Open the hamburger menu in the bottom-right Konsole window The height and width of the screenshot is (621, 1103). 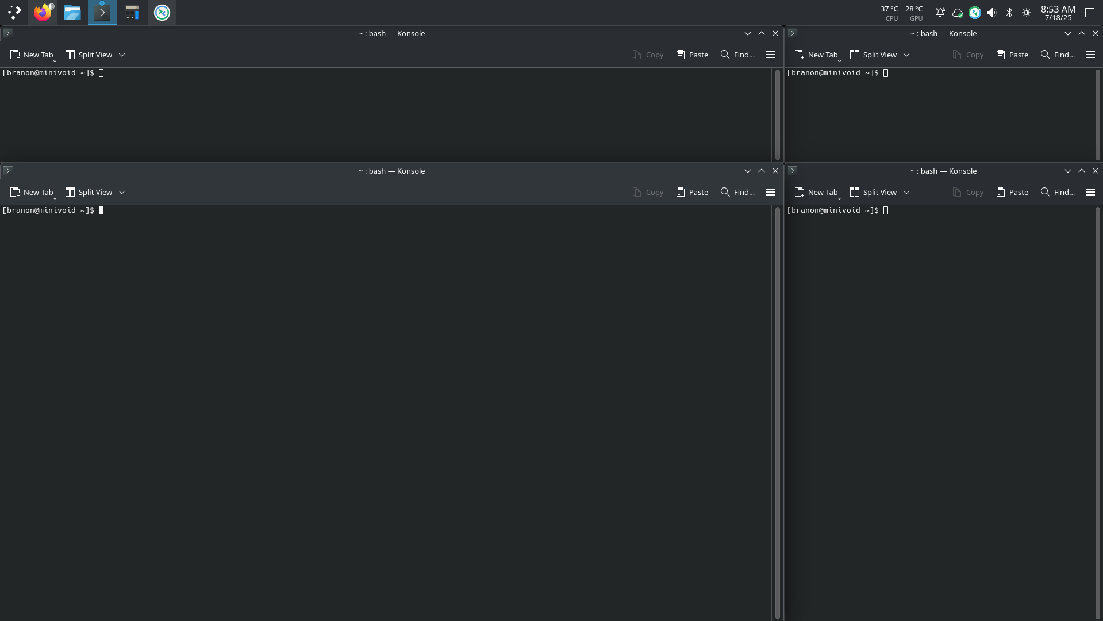point(1090,192)
